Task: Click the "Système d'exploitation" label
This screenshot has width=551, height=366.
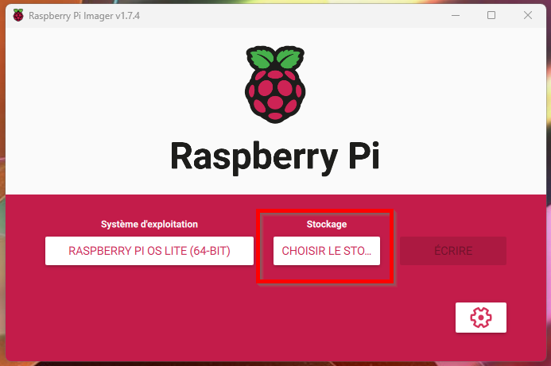Action: coord(149,224)
